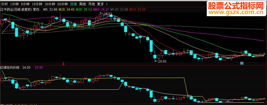Click the M60: 34.37 indicator value

pyautogui.click(x=101, y=10)
